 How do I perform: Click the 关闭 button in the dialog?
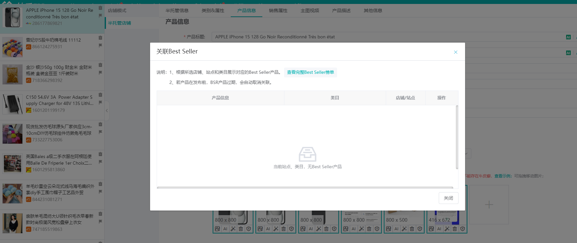coord(448,198)
